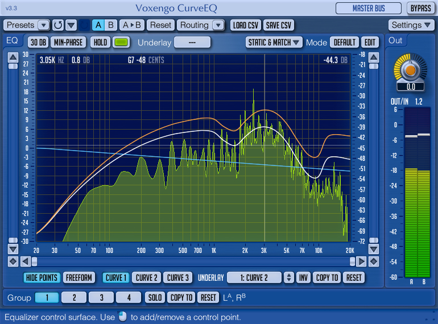Toggle the 30 DB range button
The height and width of the screenshot is (324, 438).
pyautogui.click(x=38, y=43)
